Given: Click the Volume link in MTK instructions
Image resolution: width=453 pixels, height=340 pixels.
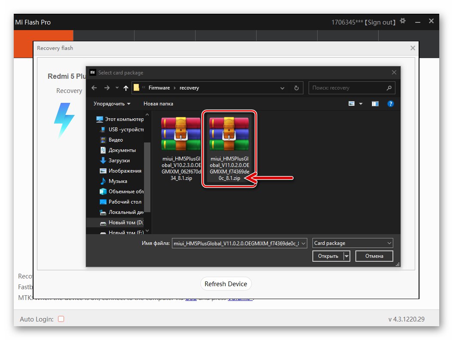Looking at the screenshot, I should pyautogui.click(x=239, y=298).
